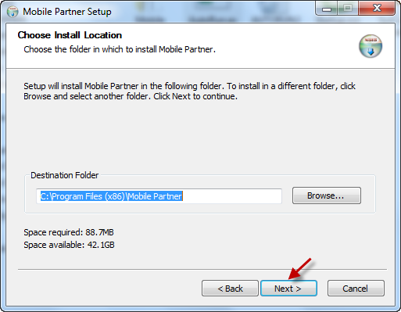
Task: Click the Setup will install Mobile Partner paragraph
Action: click(189, 91)
